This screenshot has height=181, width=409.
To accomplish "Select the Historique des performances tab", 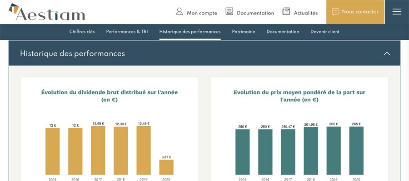I will coord(190,32).
